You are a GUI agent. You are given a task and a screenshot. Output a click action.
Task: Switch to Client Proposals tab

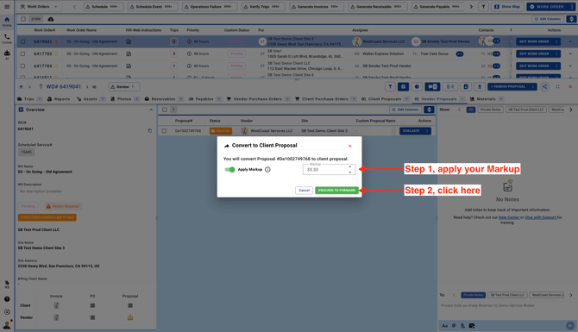[x=386, y=99]
